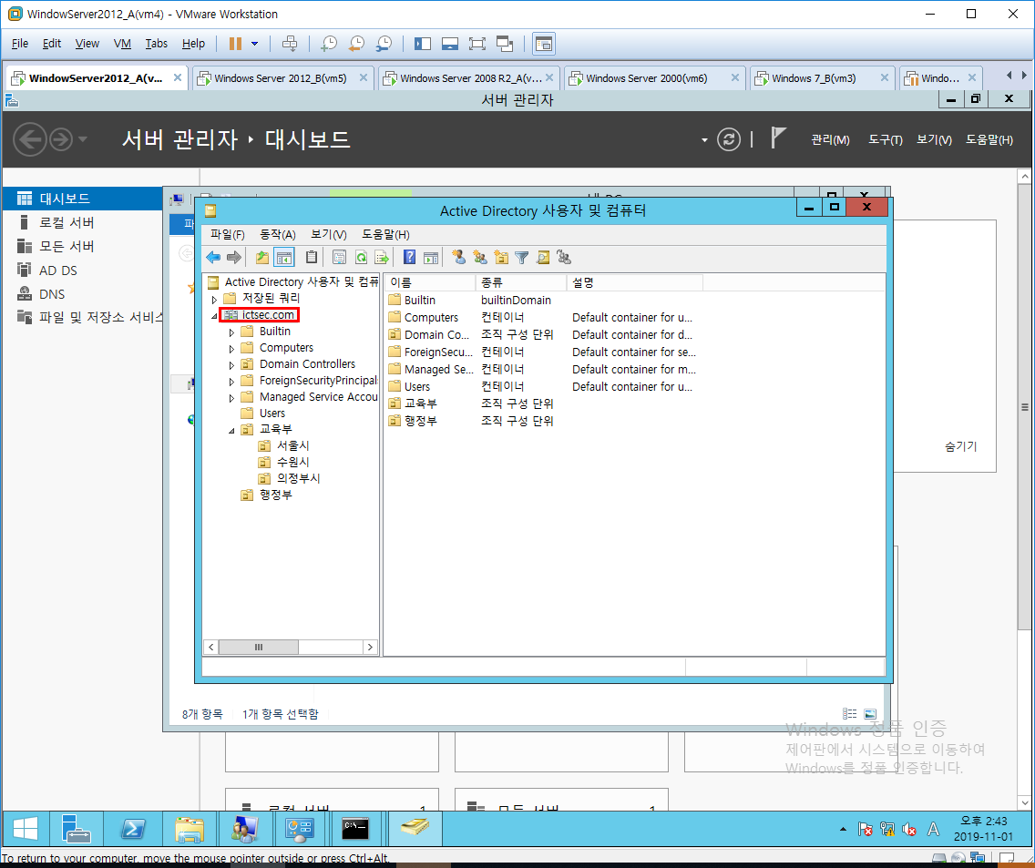Select the 수원시 OU in the tree

(x=292, y=462)
